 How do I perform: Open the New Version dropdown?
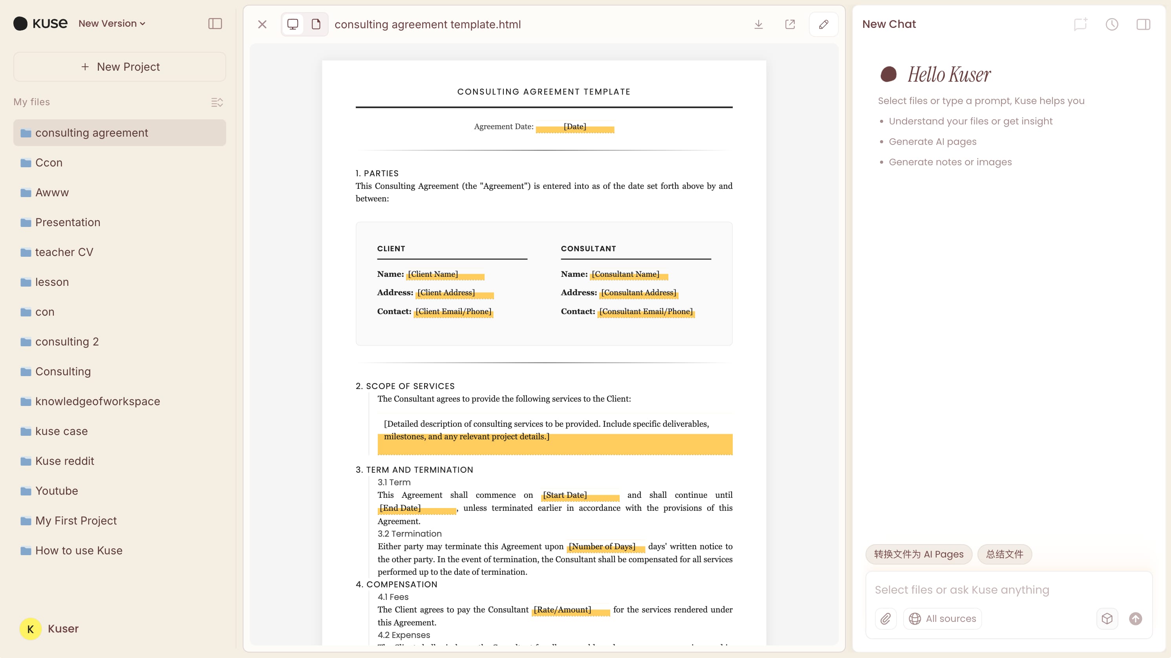112,24
